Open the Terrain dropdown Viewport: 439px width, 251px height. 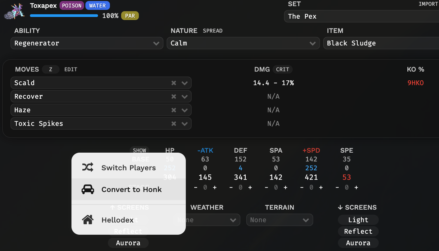pyautogui.click(x=279, y=220)
